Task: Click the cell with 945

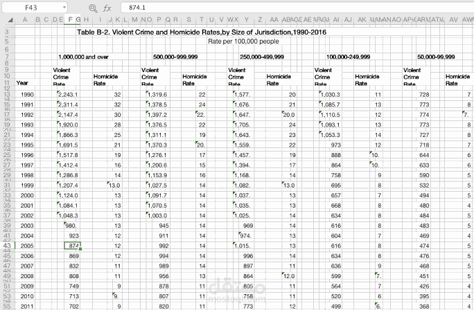Action: click(x=164, y=226)
